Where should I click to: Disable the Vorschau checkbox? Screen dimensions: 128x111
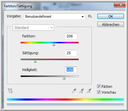point(99,92)
